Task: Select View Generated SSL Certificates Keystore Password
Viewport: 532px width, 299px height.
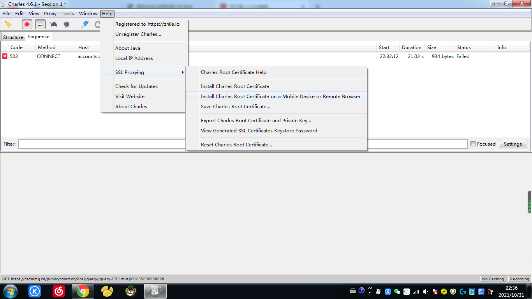Action: click(277, 131)
